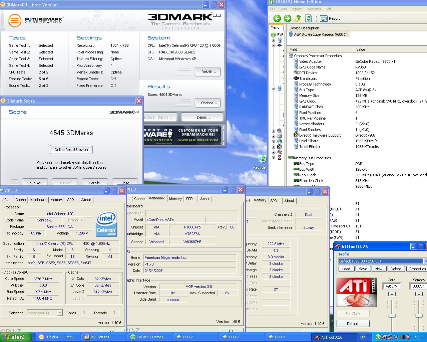Click the Online ResultBrowser button
The height and width of the screenshot is (342, 427).
(71, 150)
